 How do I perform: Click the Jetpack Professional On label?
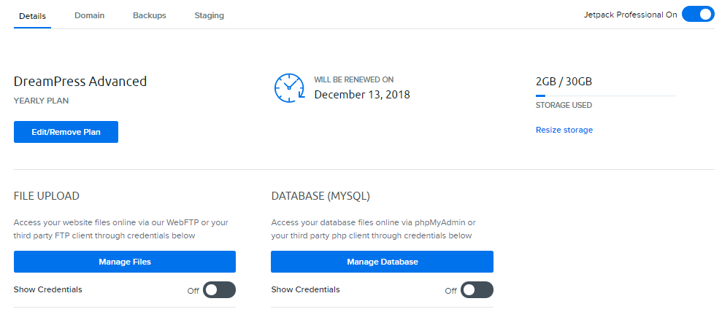point(630,15)
